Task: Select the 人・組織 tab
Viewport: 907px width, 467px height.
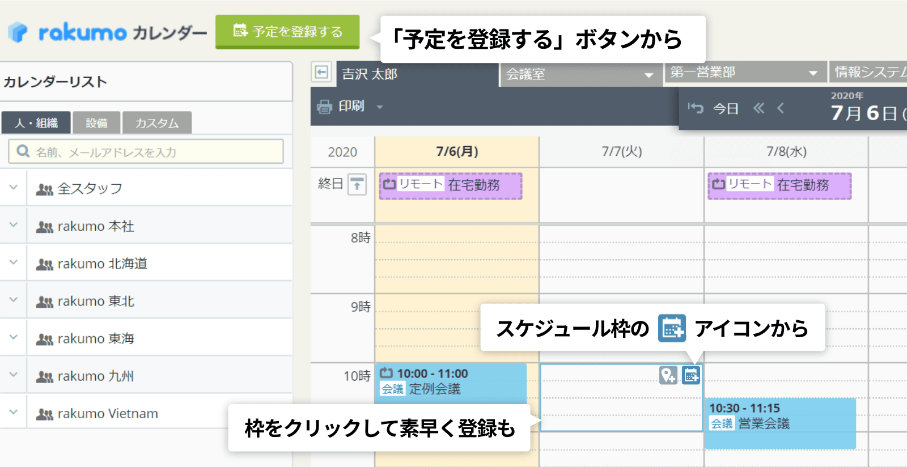Action: coord(36,122)
